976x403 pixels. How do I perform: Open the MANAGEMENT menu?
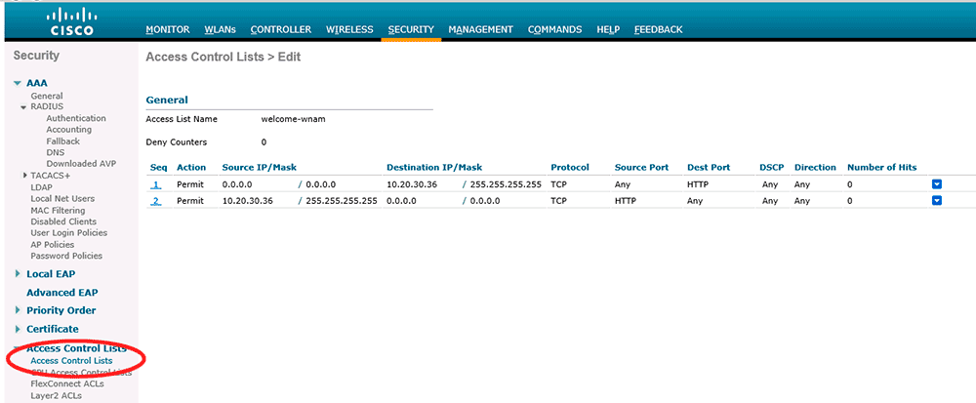point(480,30)
